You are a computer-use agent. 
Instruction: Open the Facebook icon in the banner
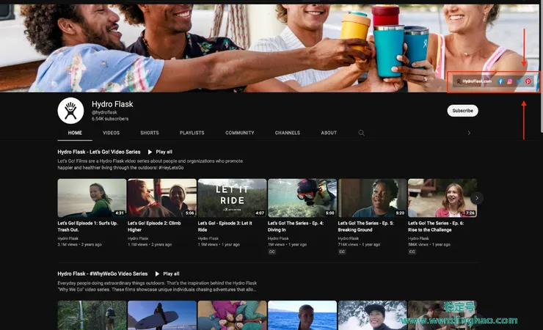click(x=500, y=81)
